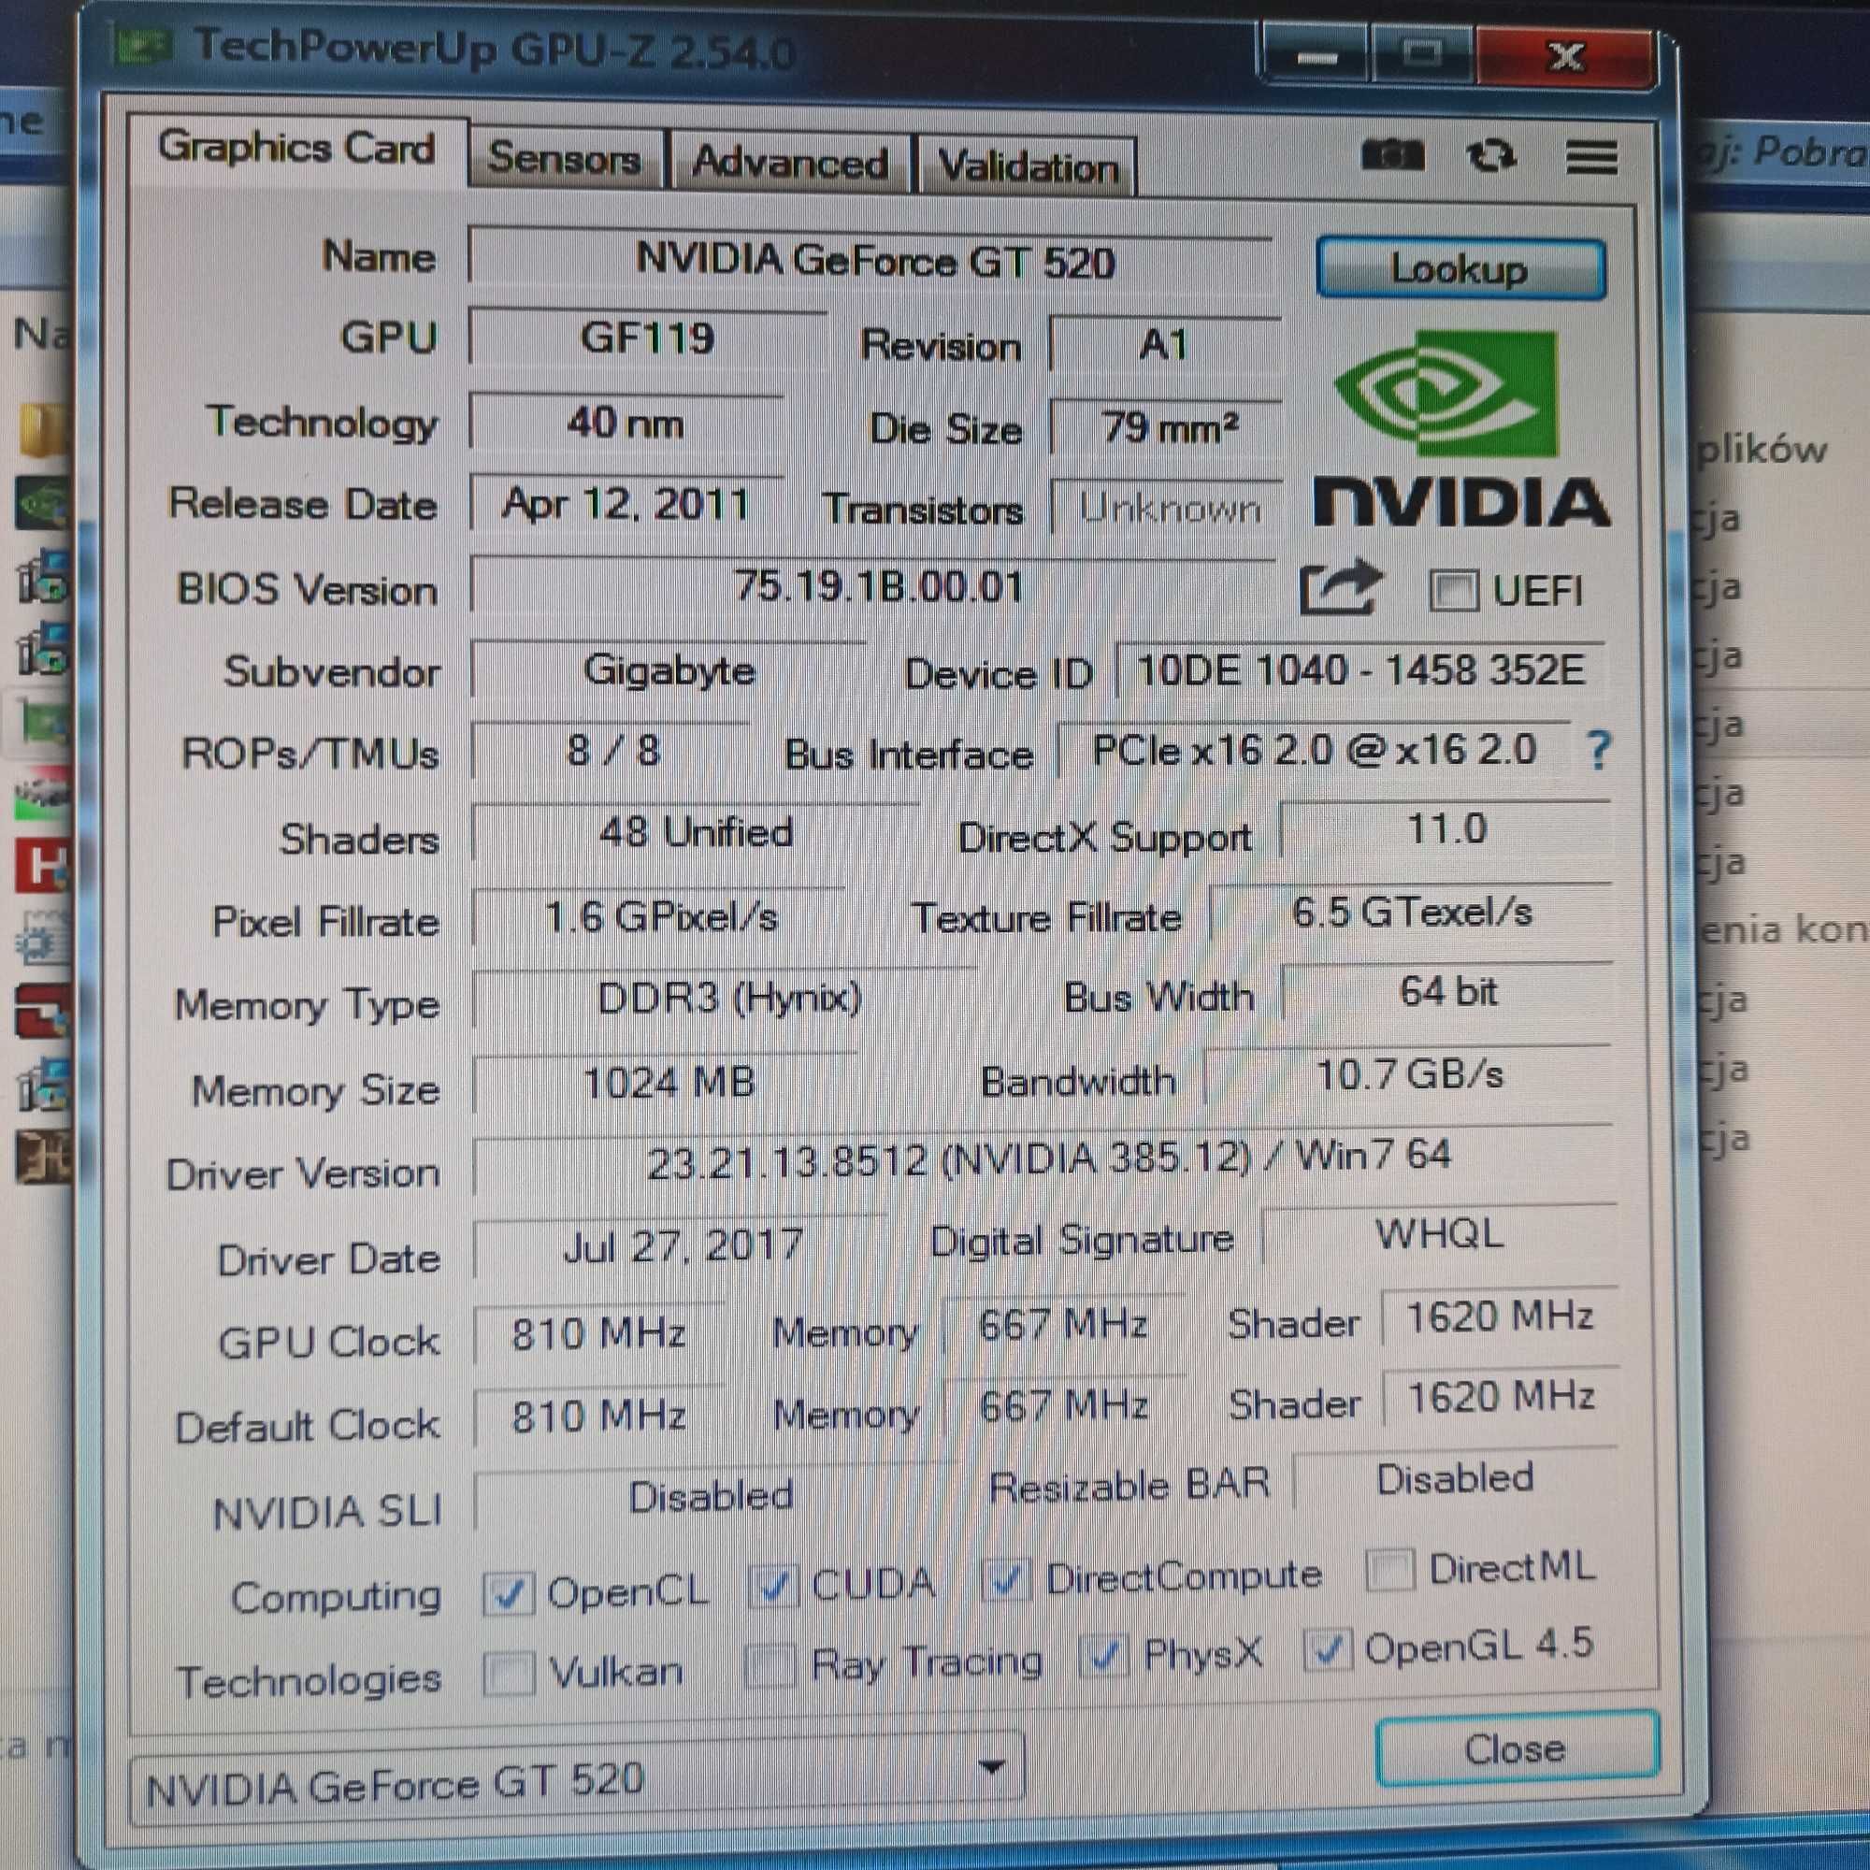
Task: Close GPU-Z with the red X button
Action: click(x=1566, y=56)
